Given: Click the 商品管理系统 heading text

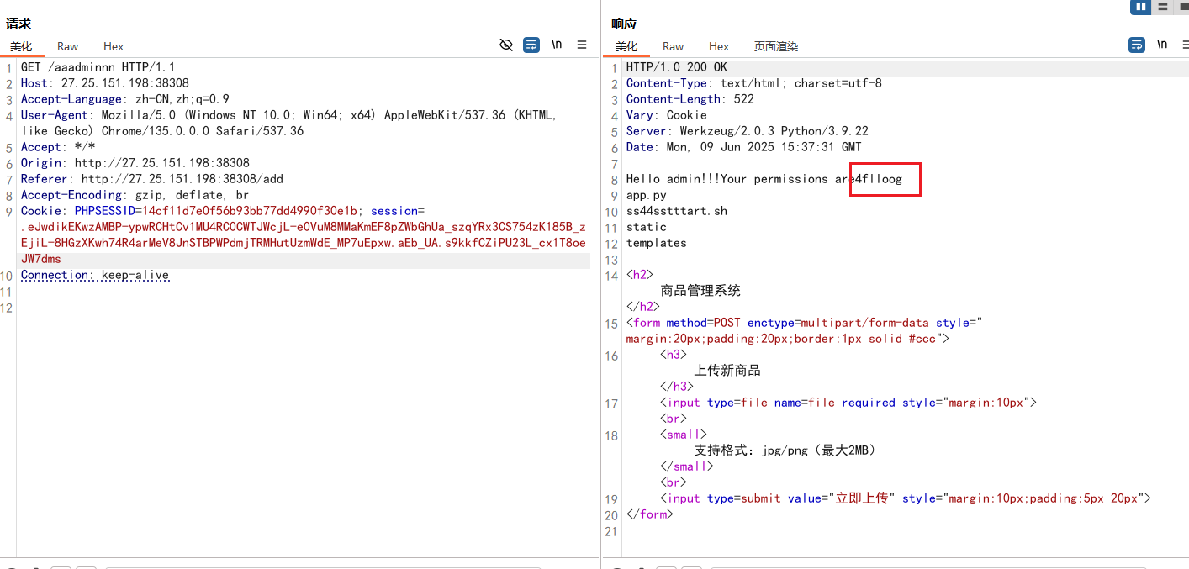Looking at the screenshot, I should point(700,291).
